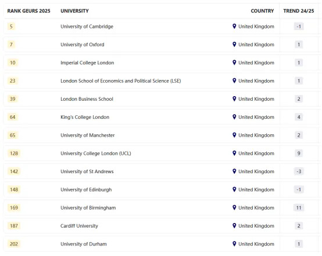This screenshot has height=256, width=322.
Task: Click the map pin icon in Oxford row
Action: (234, 44)
